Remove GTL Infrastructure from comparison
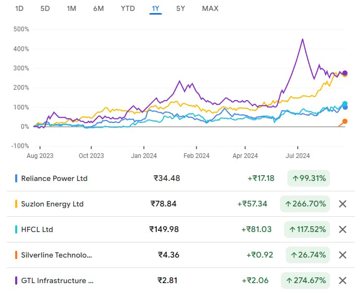 click(x=343, y=280)
